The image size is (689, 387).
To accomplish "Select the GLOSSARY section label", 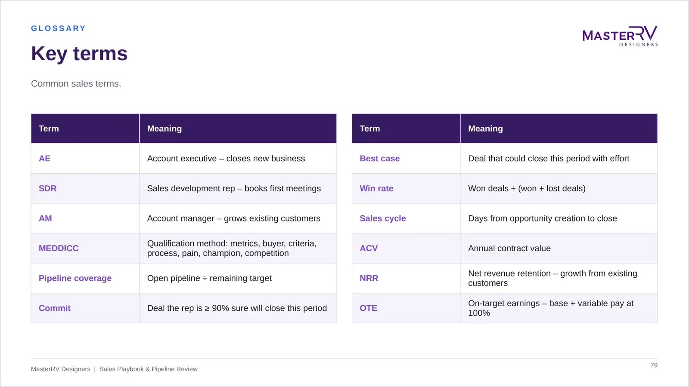I will coord(58,28).
